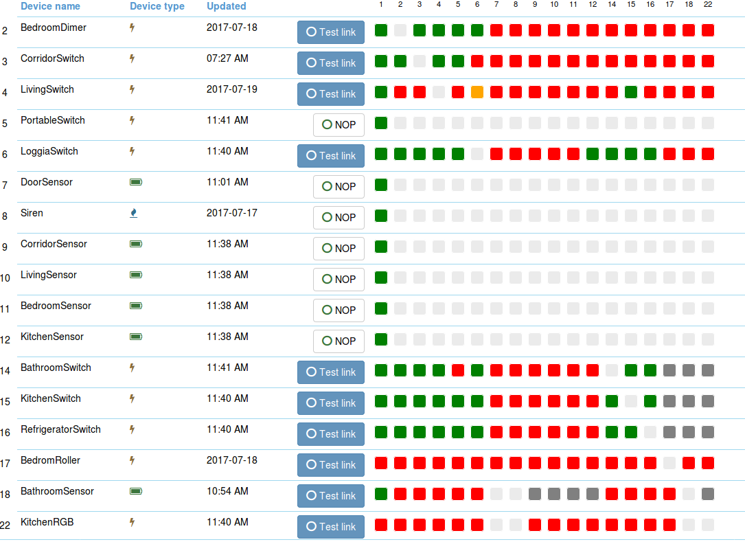
Task: Click the green column 1 cell for DoorSensor
Action: pyautogui.click(x=381, y=185)
